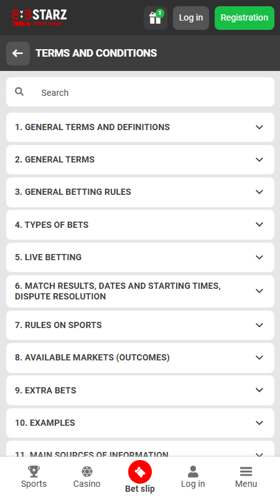Click the 888STARZ logo
This screenshot has width=280, height=498.
pyautogui.click(x=39, y=17)
